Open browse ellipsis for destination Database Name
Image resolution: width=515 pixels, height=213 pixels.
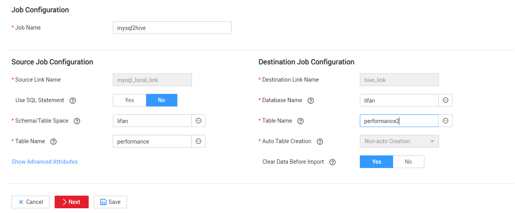click(445, 100)
